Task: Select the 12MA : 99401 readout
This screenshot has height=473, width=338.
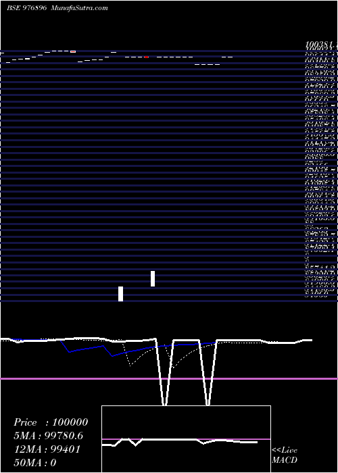Action: (x=47, y=449)
